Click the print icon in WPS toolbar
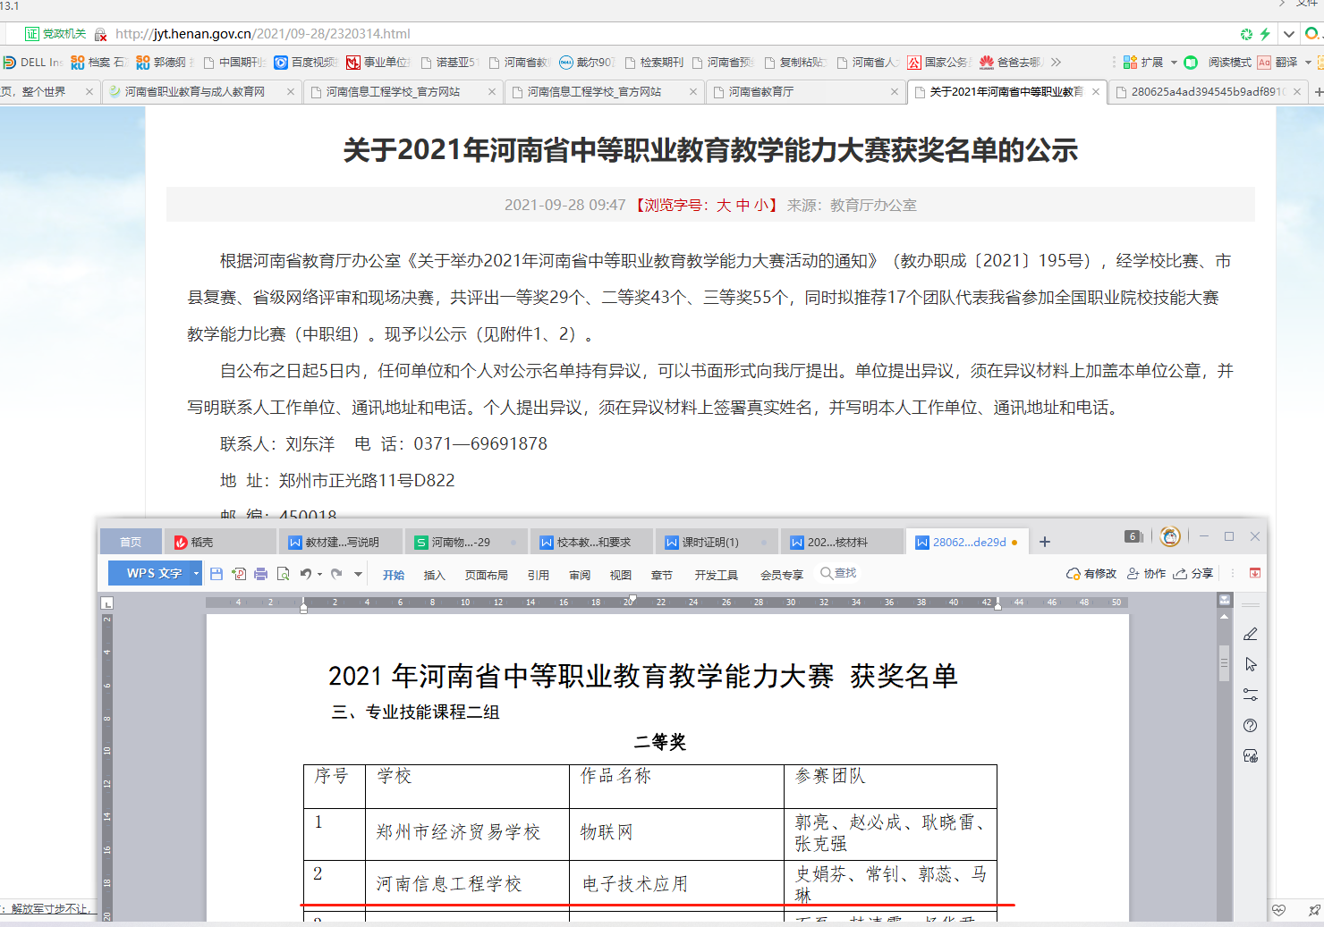Viewport: 1324px width, 927px height. pos(260,574)
